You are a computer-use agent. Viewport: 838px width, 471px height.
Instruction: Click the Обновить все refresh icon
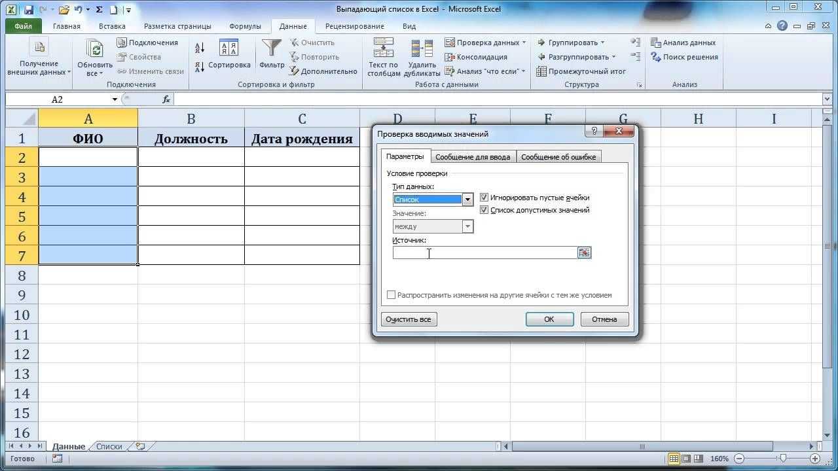click(x=96, y=48)
